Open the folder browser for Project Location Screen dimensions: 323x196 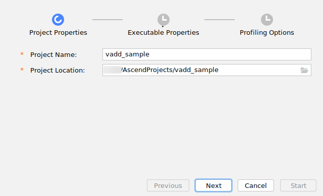tap(304, 70)
